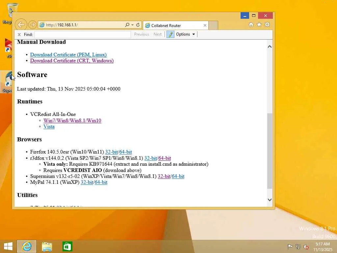
Task: Close the Internet Explorer window
Action: click(266, 15)
